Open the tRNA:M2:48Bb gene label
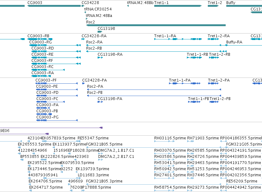The image size is (262, 192). coord(140,3)
